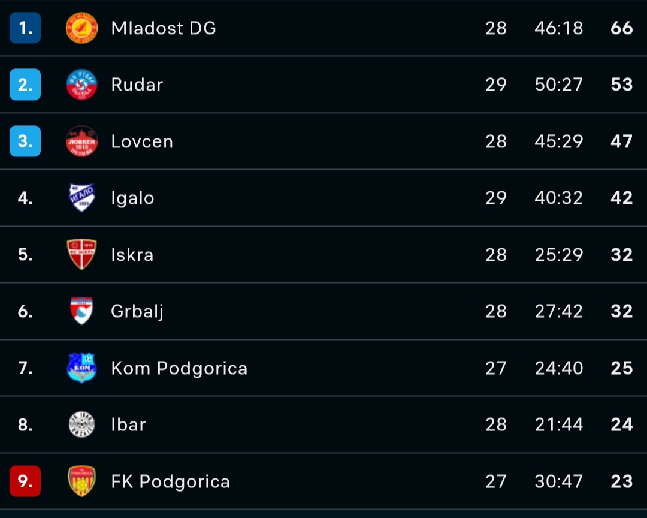Open the Ibar grey round crest

click(81, 424)
